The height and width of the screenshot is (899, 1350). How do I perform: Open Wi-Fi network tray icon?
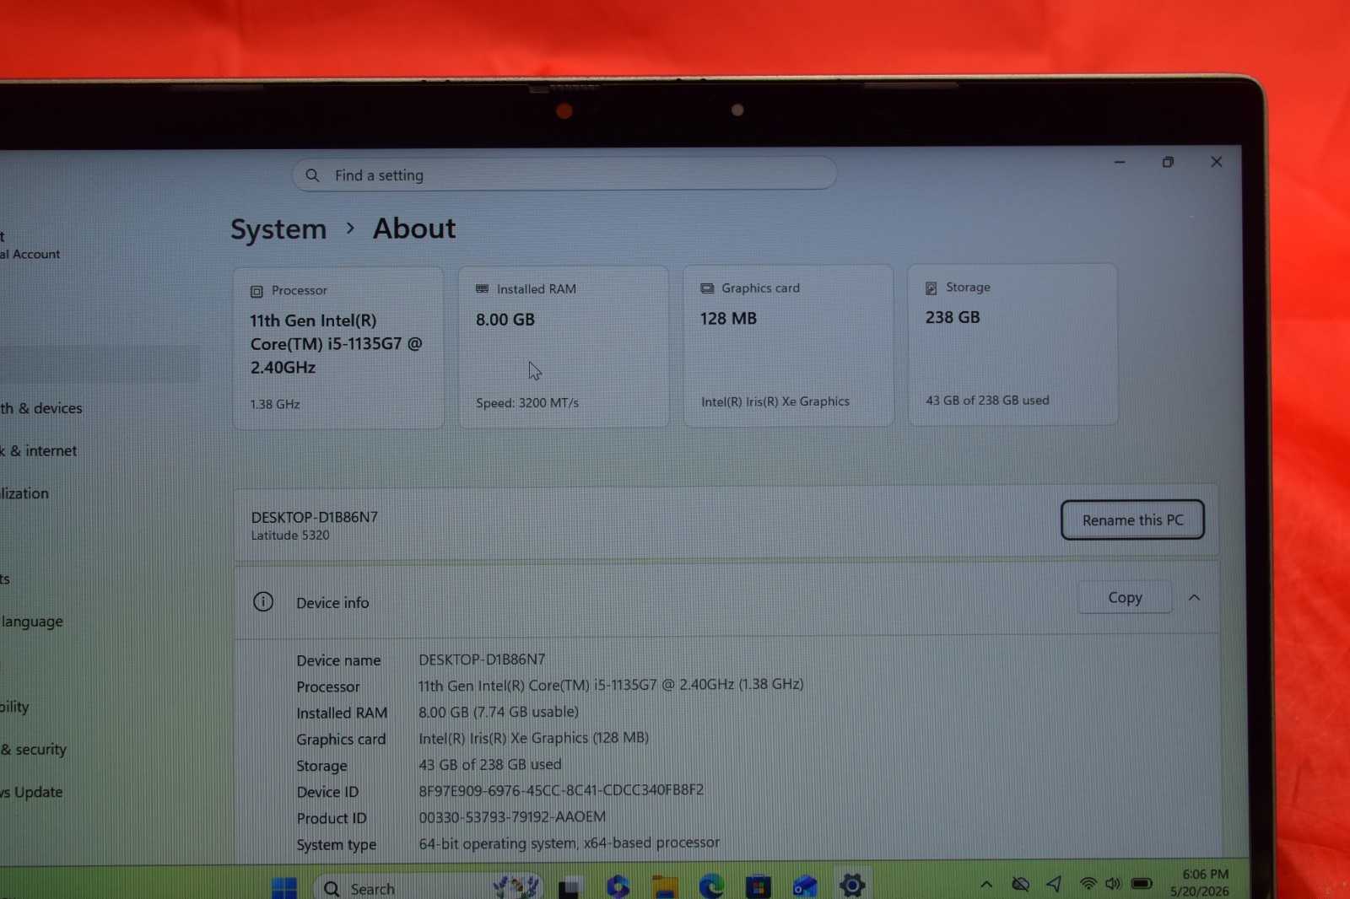pos(1088,883)
